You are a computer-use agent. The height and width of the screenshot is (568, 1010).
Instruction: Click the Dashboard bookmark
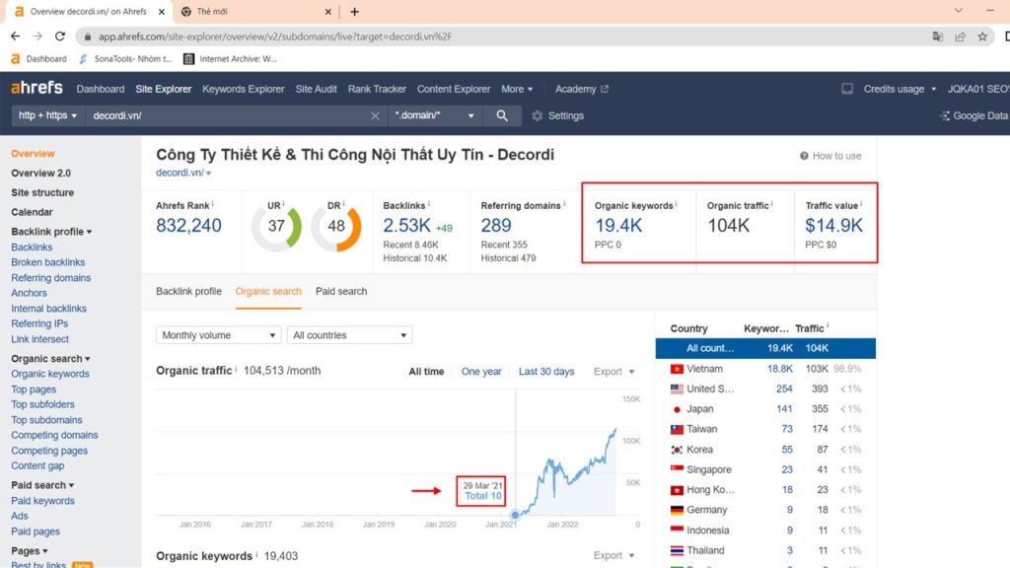39,58
